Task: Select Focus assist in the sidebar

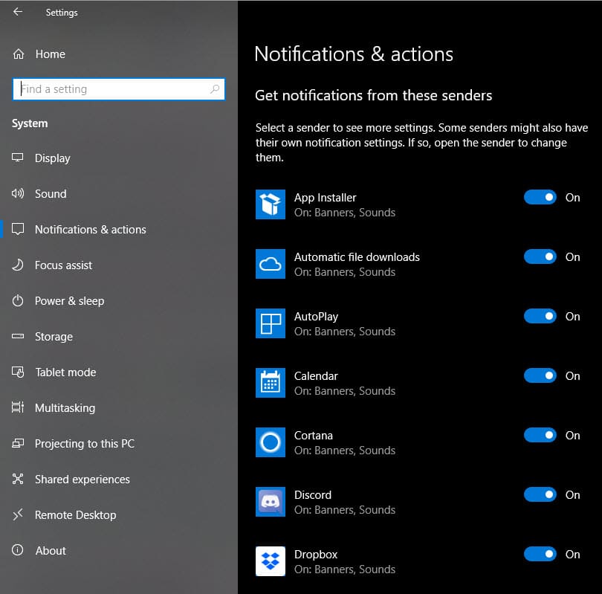Action: click(119, 265)
